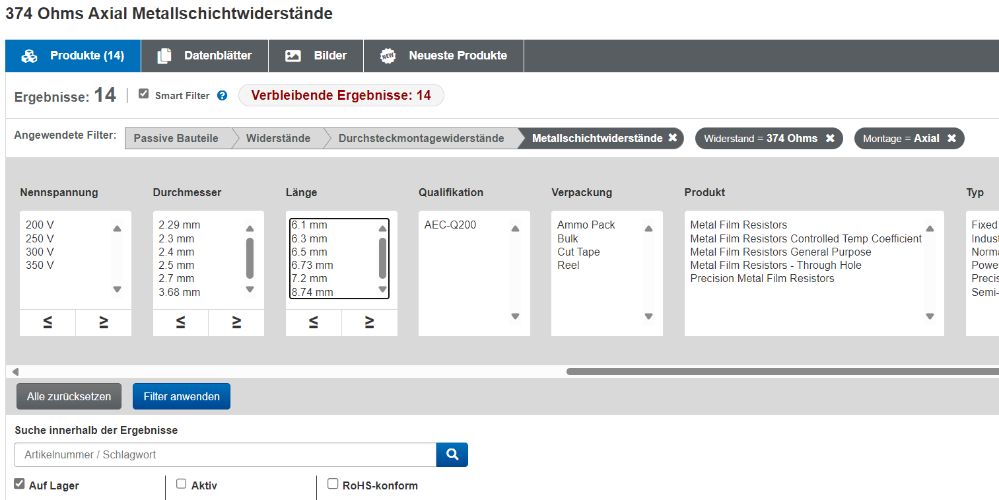Switch to the Neueste Produkte tab
The height and width of the screenshot is (500, 999).
coord(444,55)
